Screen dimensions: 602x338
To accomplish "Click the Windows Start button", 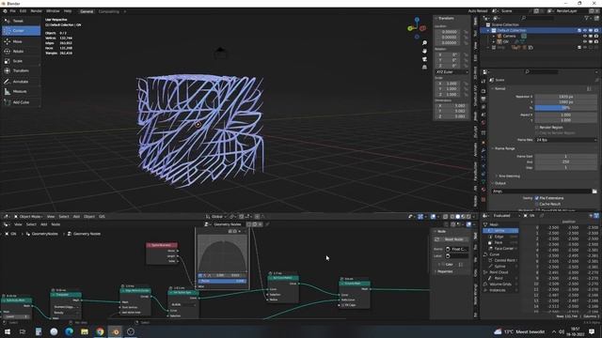I will tap(8, 331).
